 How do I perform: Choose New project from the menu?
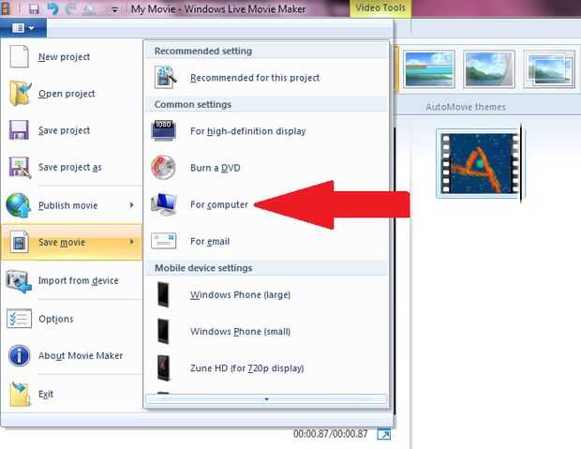pyautogui.click(x=72, y=57)
